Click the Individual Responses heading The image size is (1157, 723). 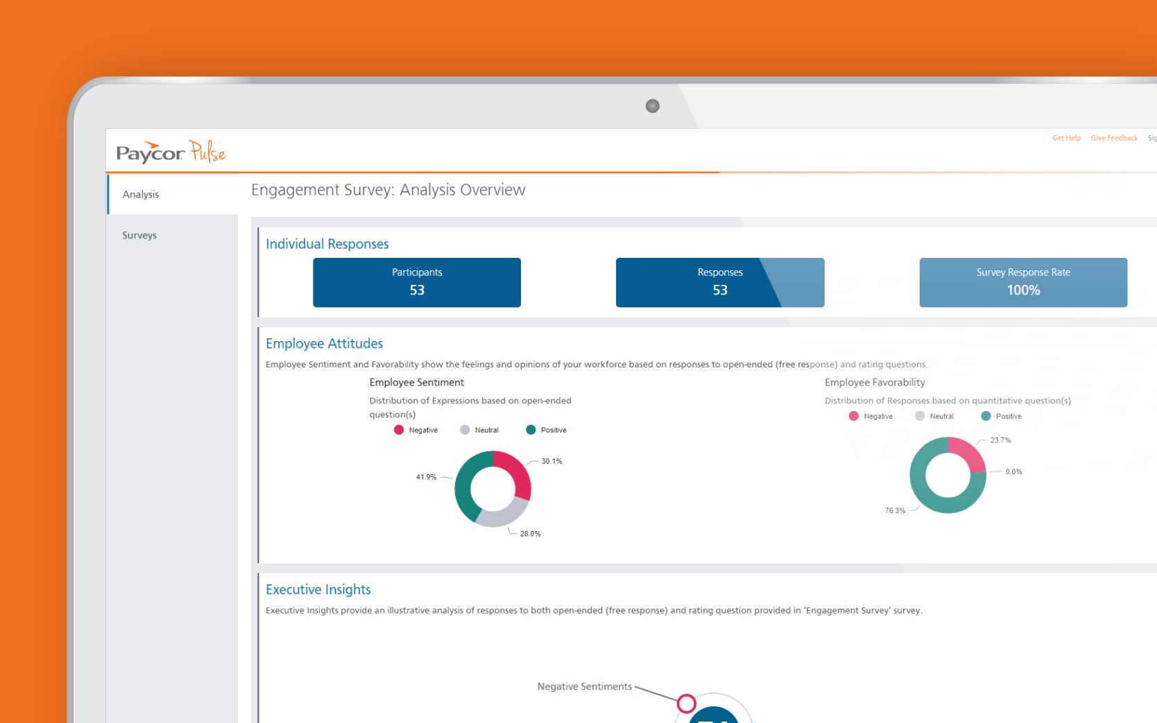(327, 244)
